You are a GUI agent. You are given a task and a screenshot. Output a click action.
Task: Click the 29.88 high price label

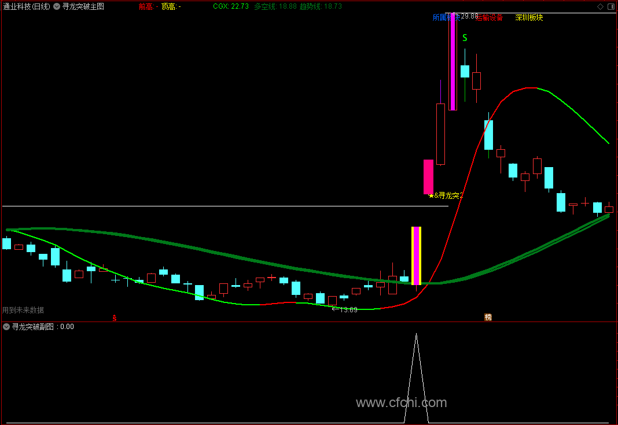469,16
